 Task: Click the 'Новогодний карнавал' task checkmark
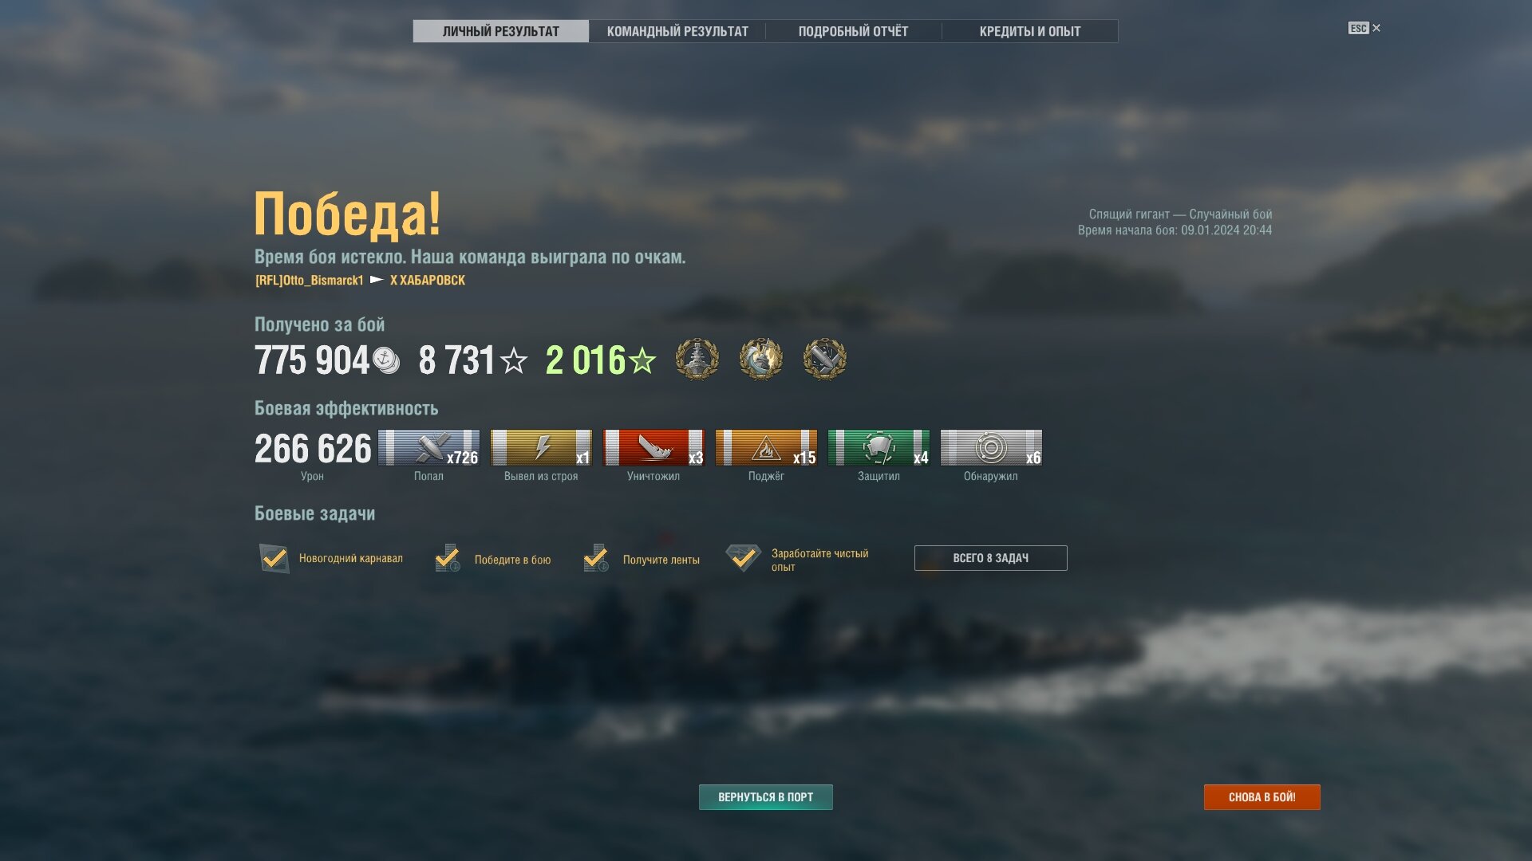point(274,558)
